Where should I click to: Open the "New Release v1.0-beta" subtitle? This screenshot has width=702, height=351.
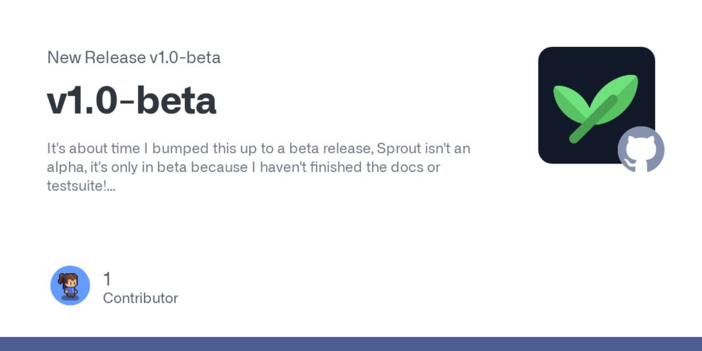[133, 58]
